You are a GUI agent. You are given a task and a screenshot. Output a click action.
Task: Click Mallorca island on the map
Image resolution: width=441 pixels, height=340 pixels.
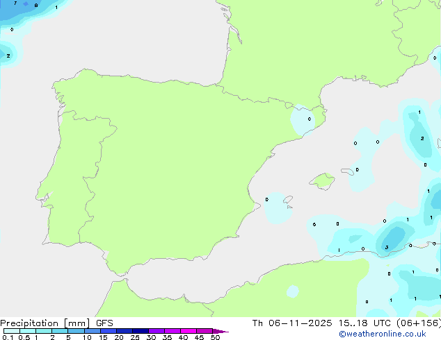tap(323, 181)
